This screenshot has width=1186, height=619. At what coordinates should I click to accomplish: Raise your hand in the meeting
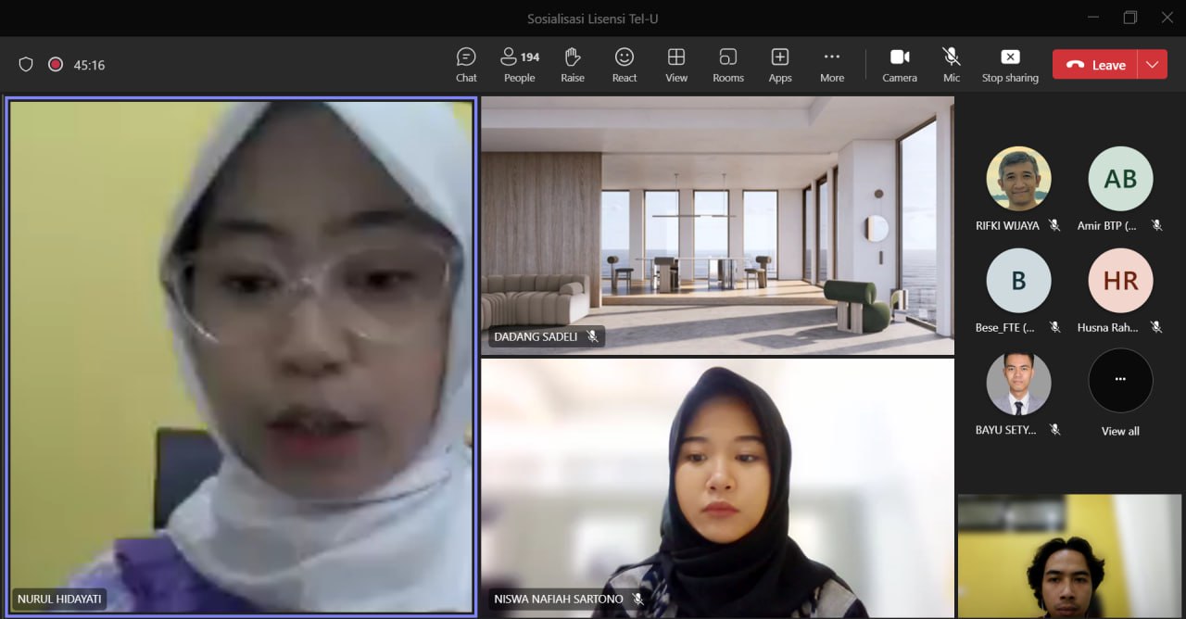point(573,65)
